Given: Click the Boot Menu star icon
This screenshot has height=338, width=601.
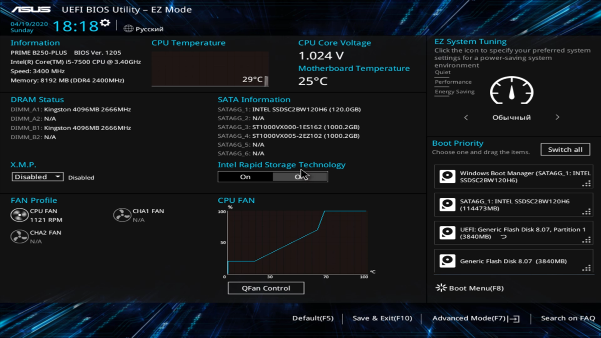Looking at the screenshot, I should point(441,288).
